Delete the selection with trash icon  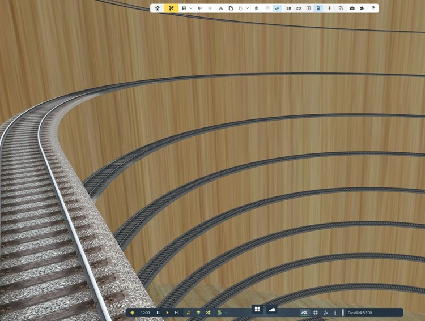pos(256,8)
